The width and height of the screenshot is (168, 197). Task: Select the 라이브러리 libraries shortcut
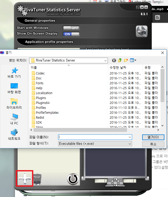click(x=14, y=104)
